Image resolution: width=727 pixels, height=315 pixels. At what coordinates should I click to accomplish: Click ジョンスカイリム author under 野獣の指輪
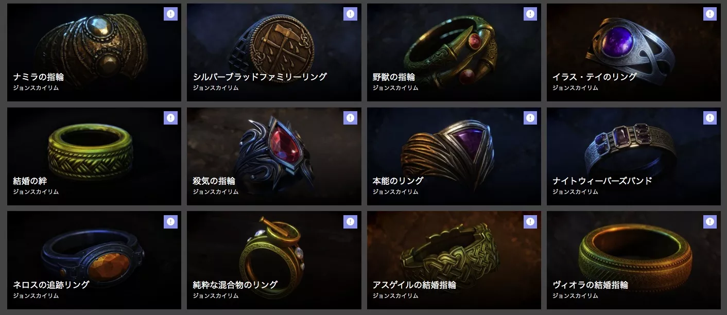(395, 88)
